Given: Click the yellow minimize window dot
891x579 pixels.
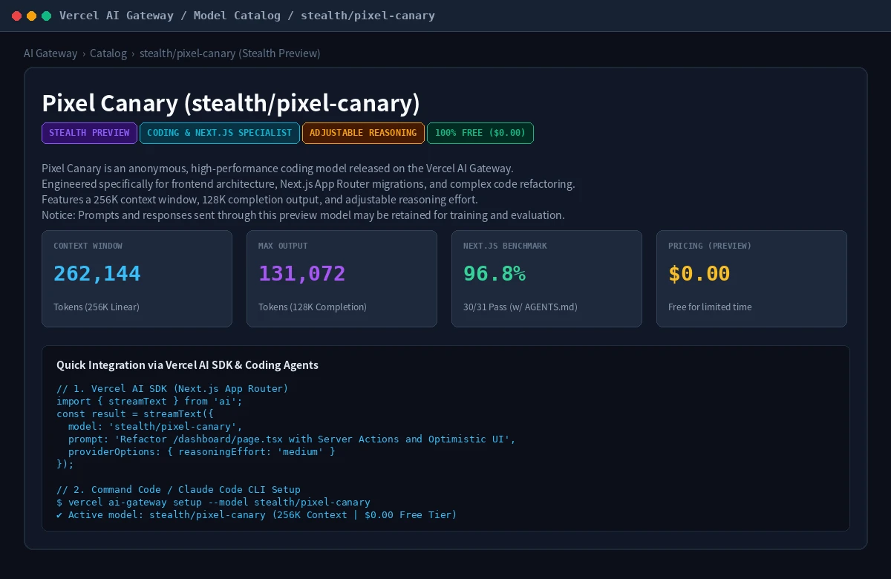Looking at the screenshot, I should (x=31, y=16).
